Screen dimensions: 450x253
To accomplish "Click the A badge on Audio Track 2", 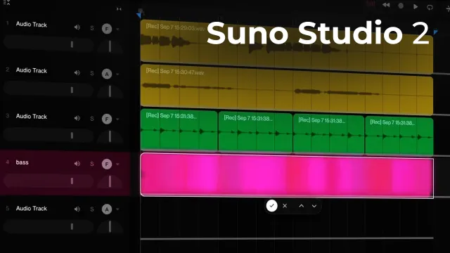I will click(x=107, y=74).
